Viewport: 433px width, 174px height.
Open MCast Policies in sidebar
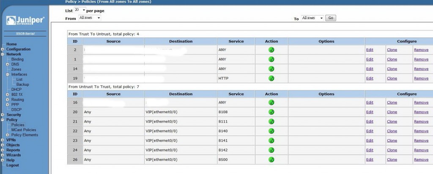pyautogui.click(x=24, y=130)
